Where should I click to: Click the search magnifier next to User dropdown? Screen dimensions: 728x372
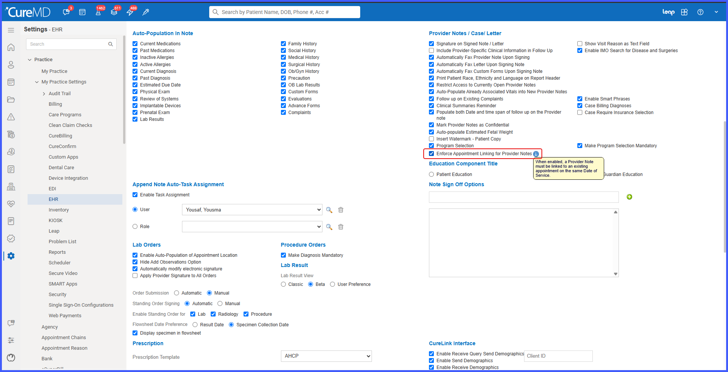click(x=329, y=210)
